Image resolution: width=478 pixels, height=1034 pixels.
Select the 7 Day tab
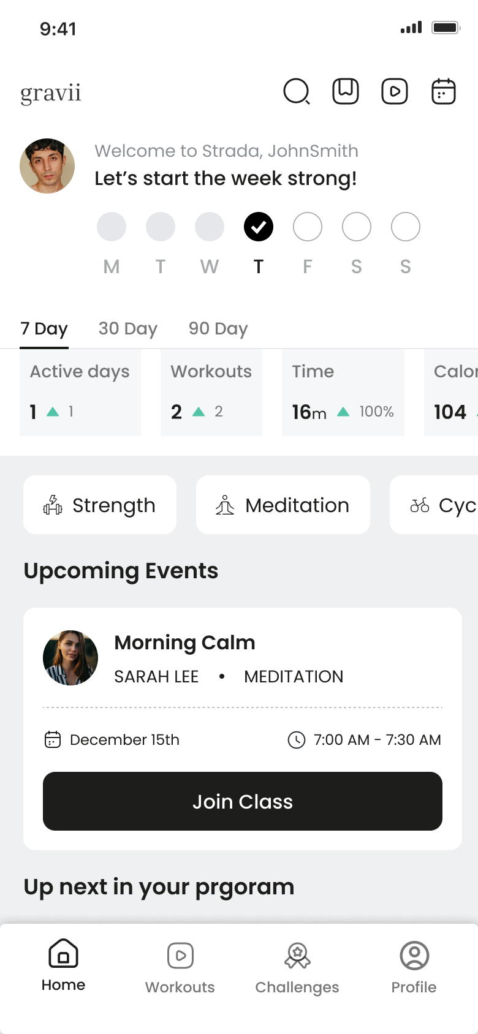[x=44, y=329]
